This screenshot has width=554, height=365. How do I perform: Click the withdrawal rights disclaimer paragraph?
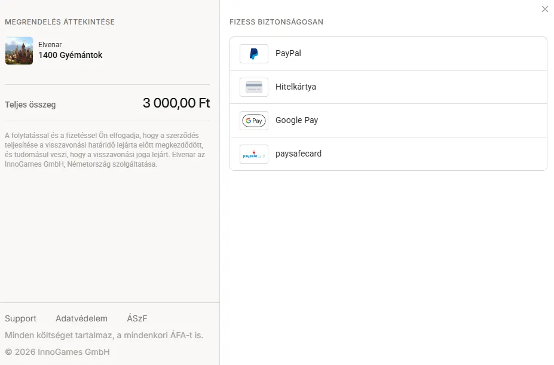point(105,150)
